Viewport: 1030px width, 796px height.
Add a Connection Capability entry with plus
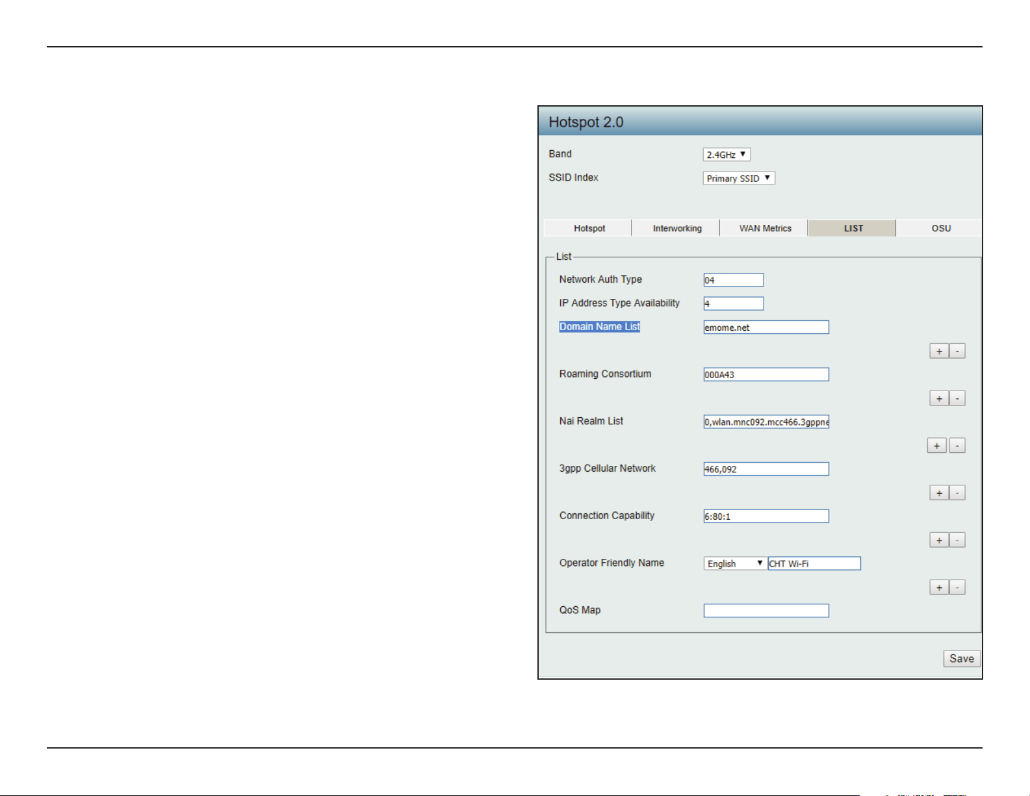coord(939,540)
